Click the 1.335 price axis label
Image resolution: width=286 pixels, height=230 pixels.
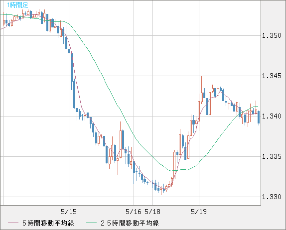click(272, 156)
